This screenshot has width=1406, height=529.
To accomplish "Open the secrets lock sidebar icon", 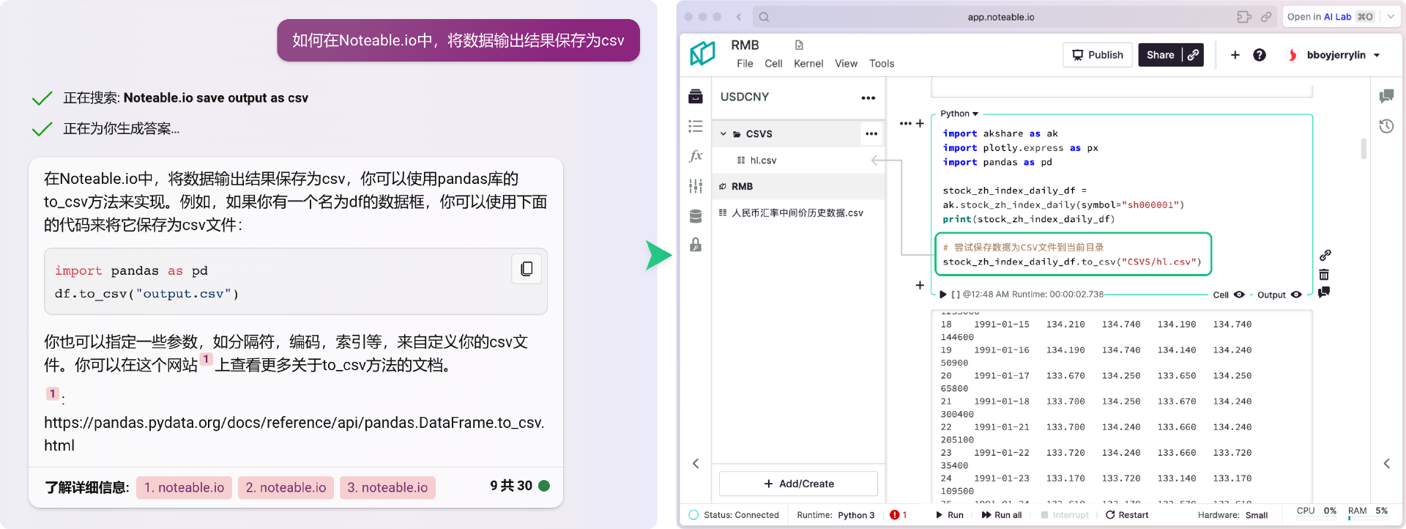I will pyautogui.click(x=696, y=245).
